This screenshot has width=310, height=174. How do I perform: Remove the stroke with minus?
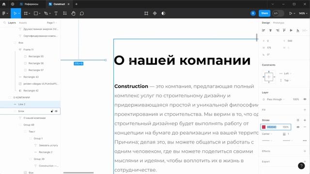point(305,127)
